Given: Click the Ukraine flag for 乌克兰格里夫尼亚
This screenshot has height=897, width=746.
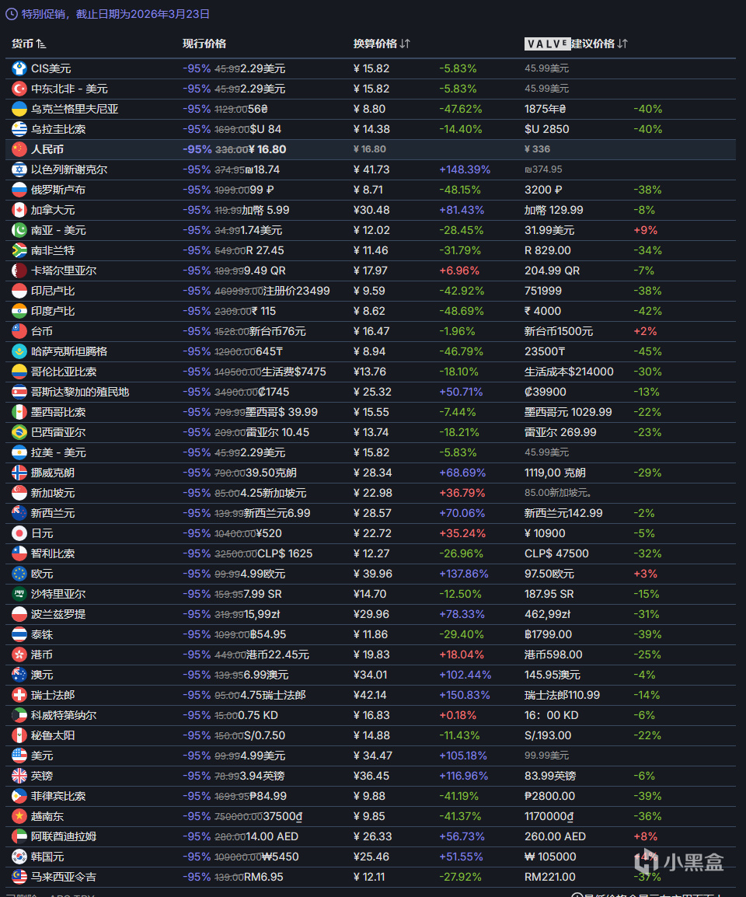Looking at the screenshot, I should 19,109.
